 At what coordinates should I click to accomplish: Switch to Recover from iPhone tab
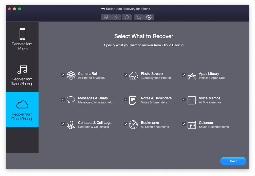pyautogui.click(x=22, y=39)
